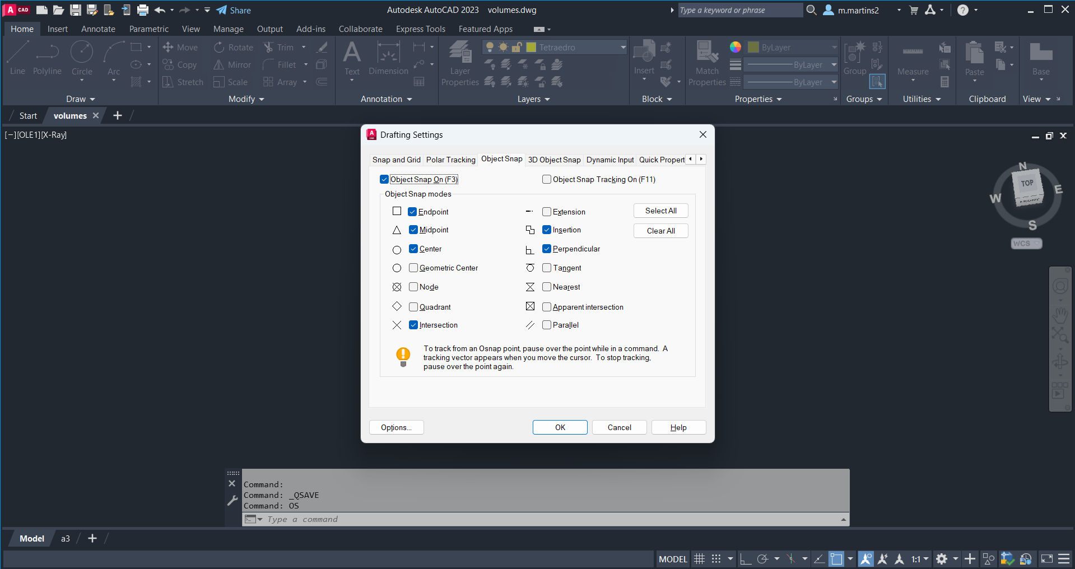Viewport: 1075px width, 569px height.
Task: Enable Object Snap Tracking On (F11)
Action: [547, 179]
